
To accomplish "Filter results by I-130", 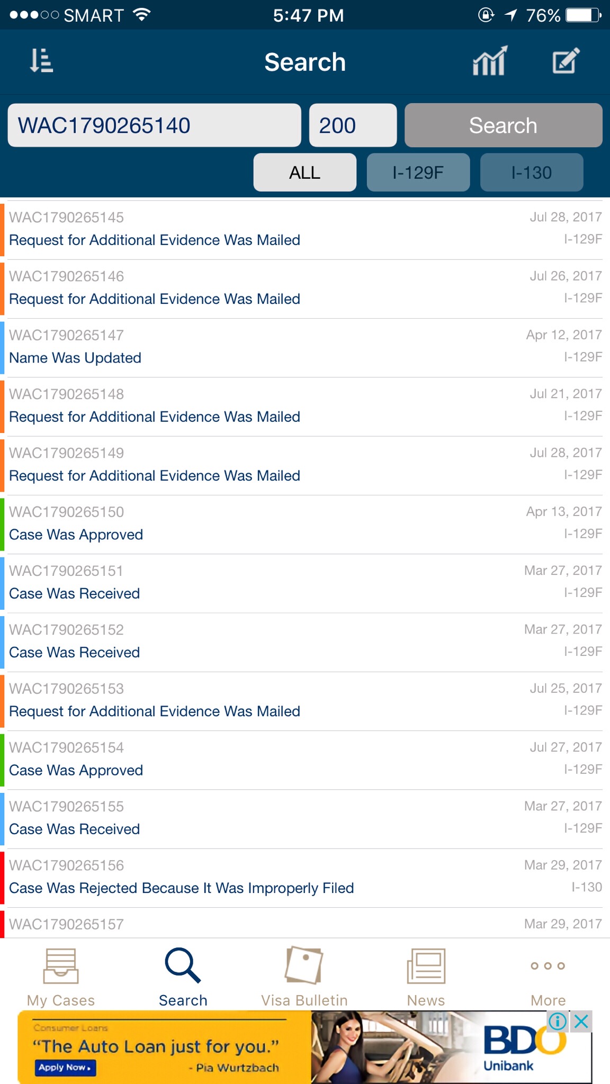I will [x=532, y=172].
